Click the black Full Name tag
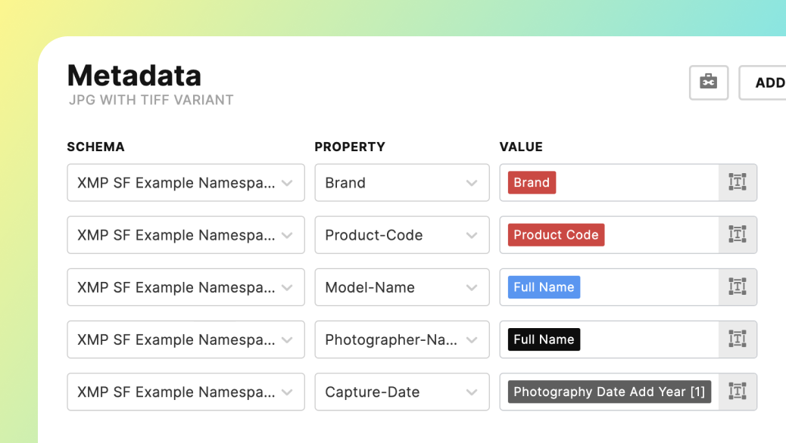The height and width of the screenshot is (443, 786). (544, 339)
